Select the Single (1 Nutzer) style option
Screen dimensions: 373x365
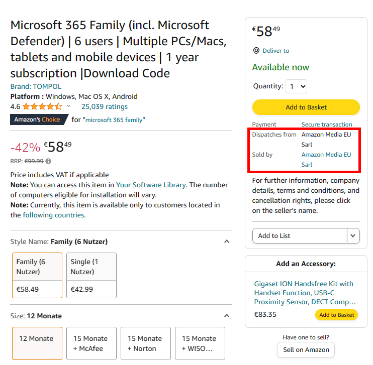click(x=91, y=275)
